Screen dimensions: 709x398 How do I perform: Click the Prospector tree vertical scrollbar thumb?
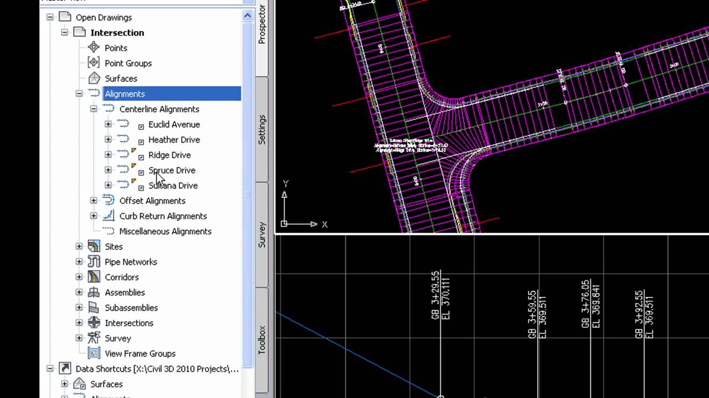point(248,195)
